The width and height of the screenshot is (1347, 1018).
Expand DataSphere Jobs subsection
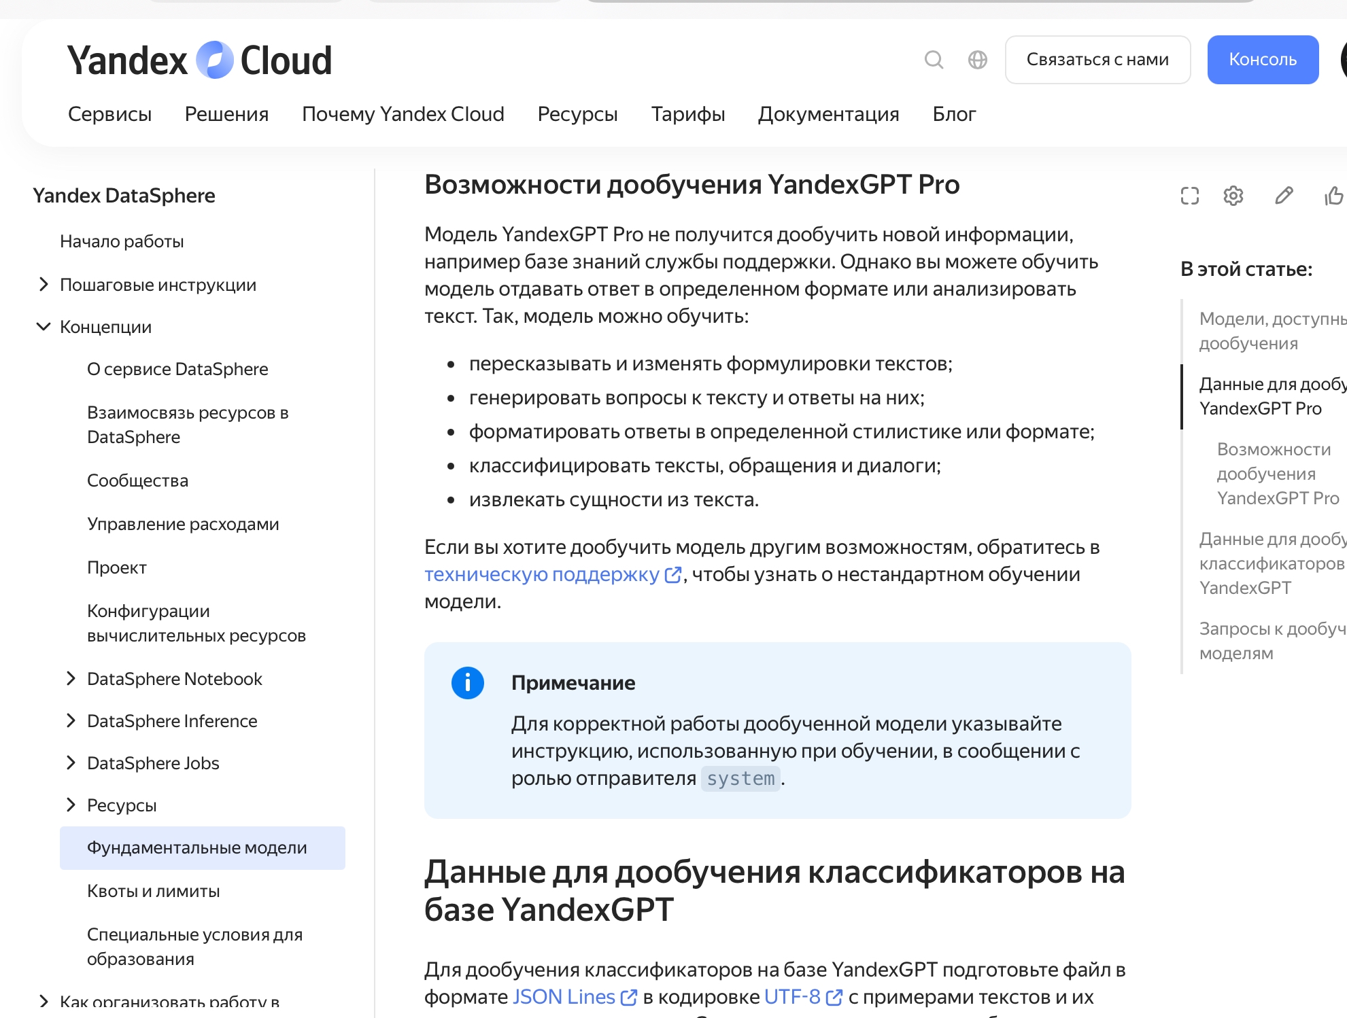(x=71, y=762)
